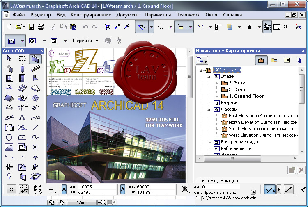308x207 pixels.
Task: Toggle the selection highlight button in the bottom bar
Action: tap(269, 189)
